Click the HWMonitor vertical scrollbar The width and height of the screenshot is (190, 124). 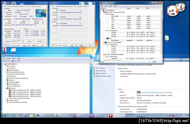[x=161, y=35]
